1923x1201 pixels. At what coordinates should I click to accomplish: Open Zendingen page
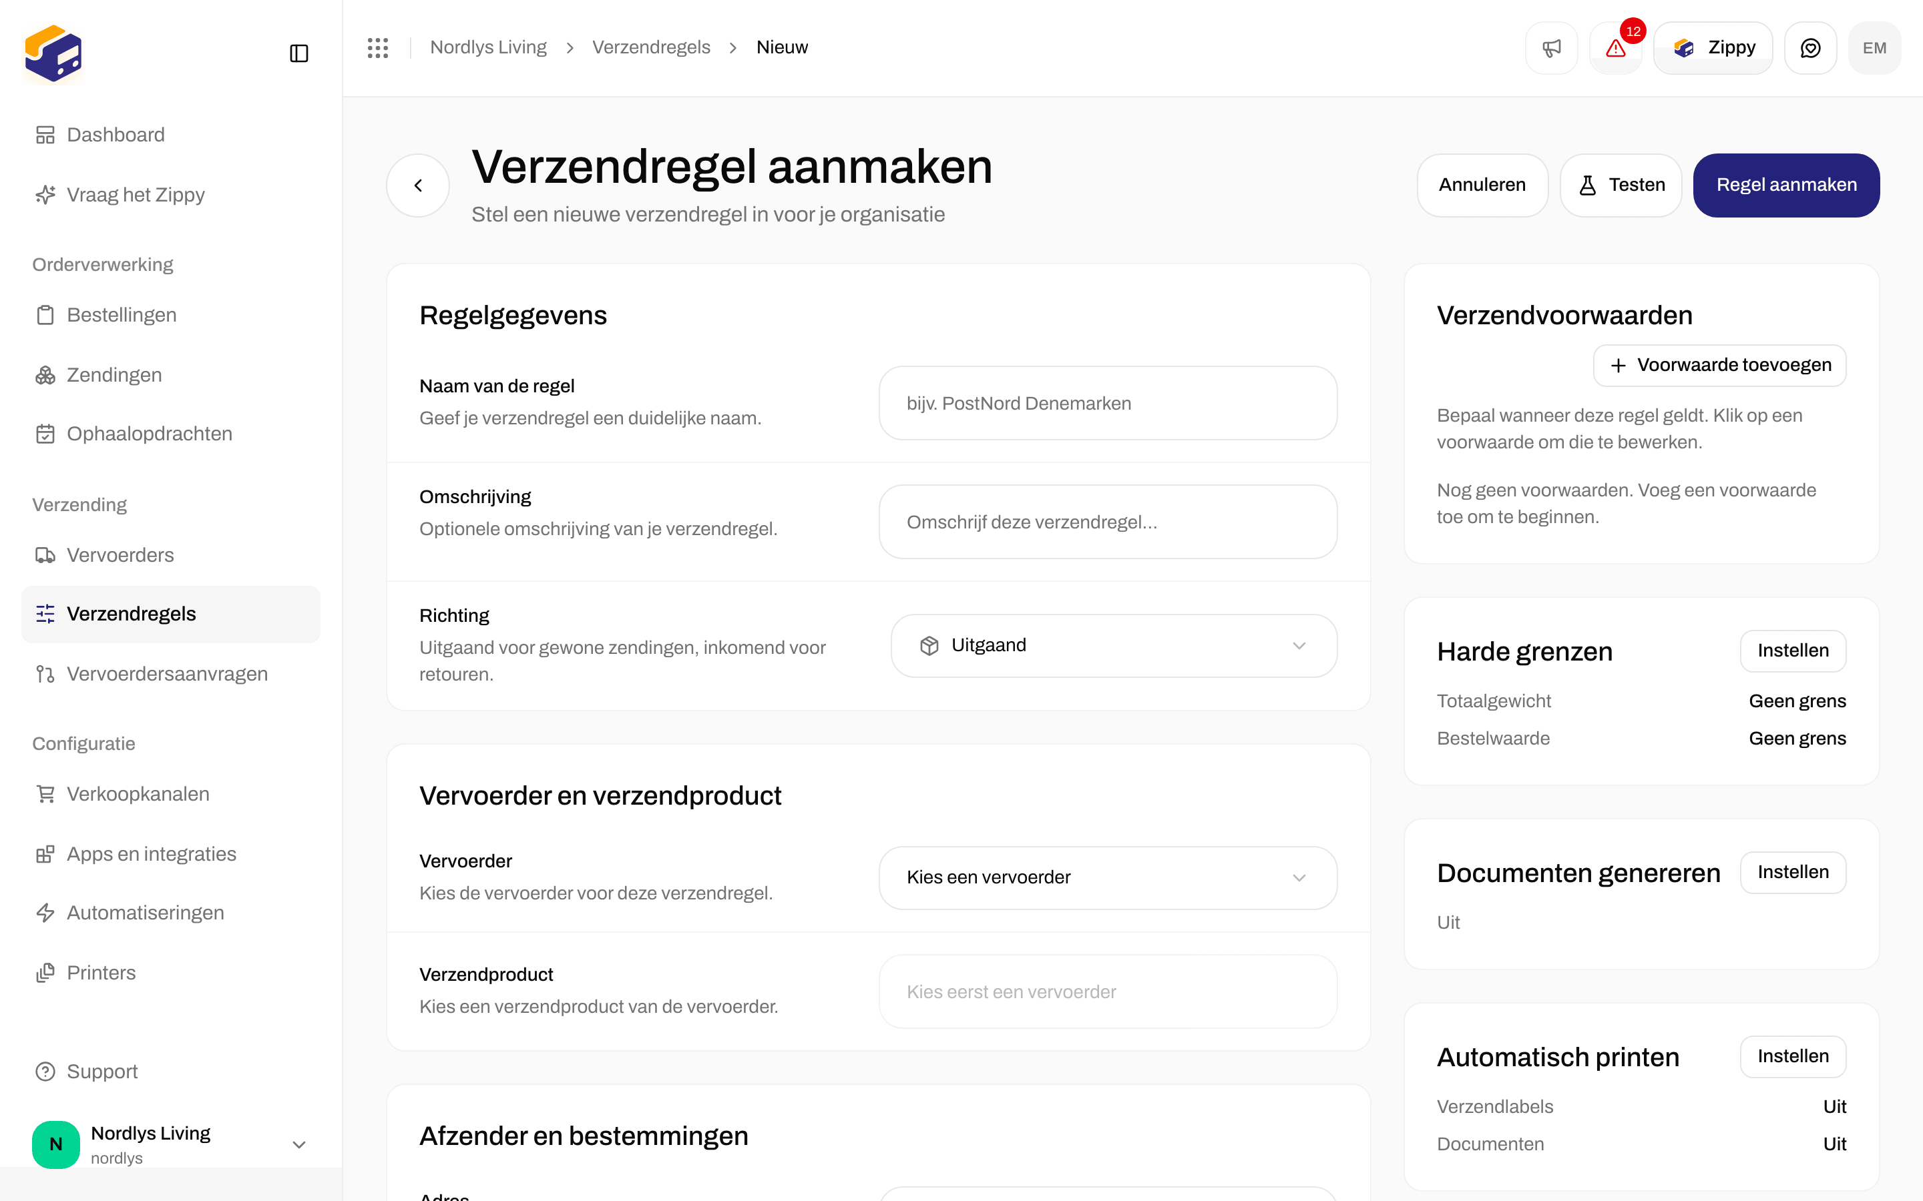pos(171,375)
